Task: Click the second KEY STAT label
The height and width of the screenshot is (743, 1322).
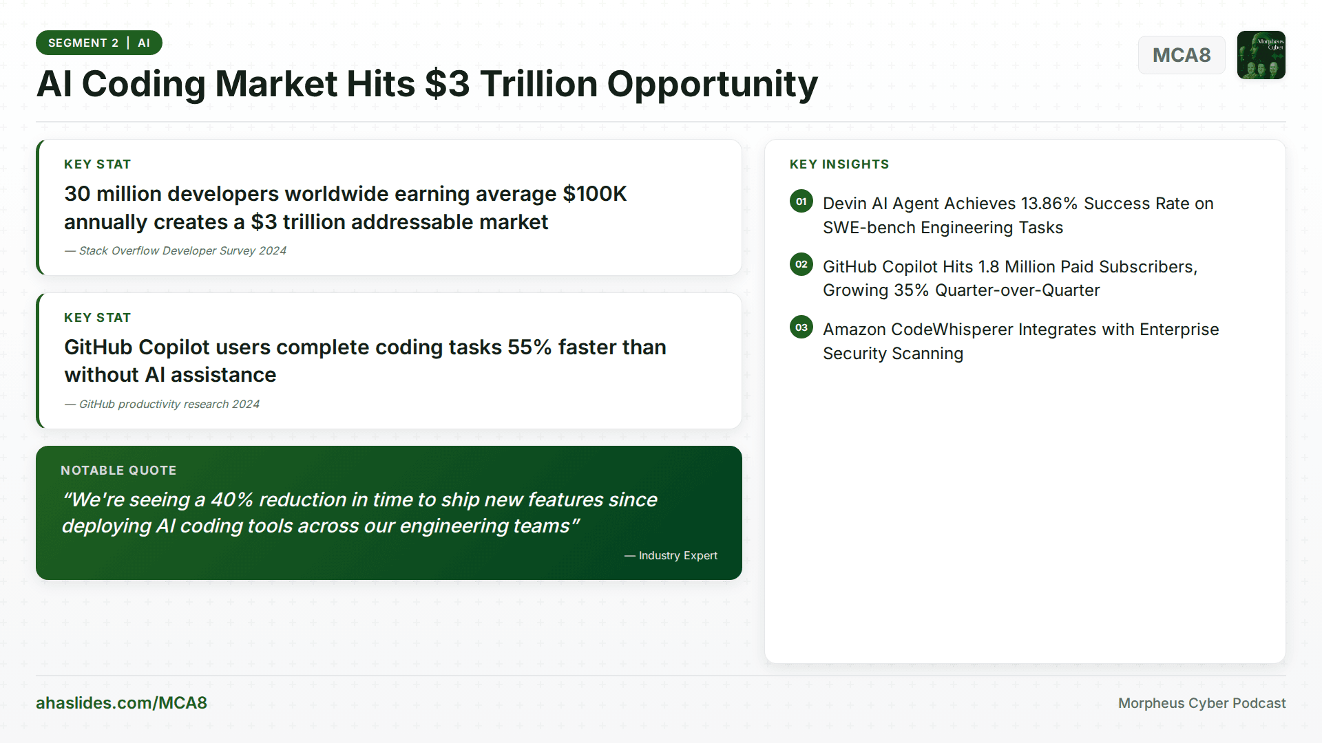Action: [x=97, y=317]
